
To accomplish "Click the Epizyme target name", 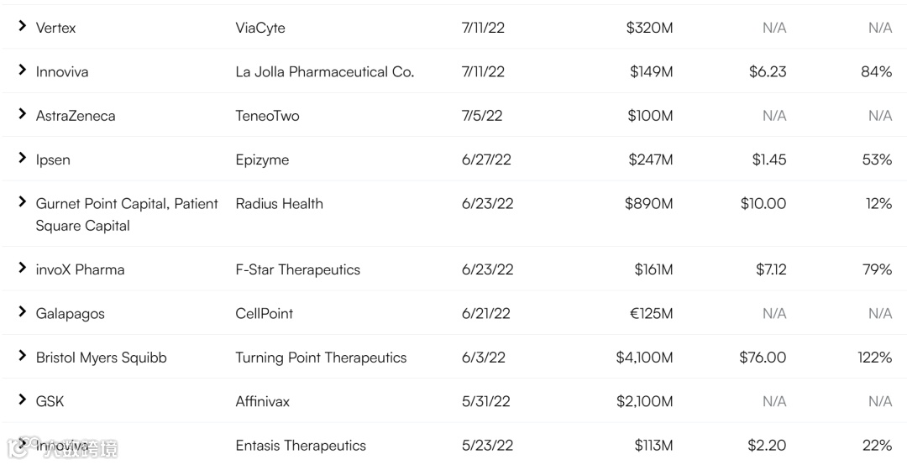I will (x=262, y=159).
